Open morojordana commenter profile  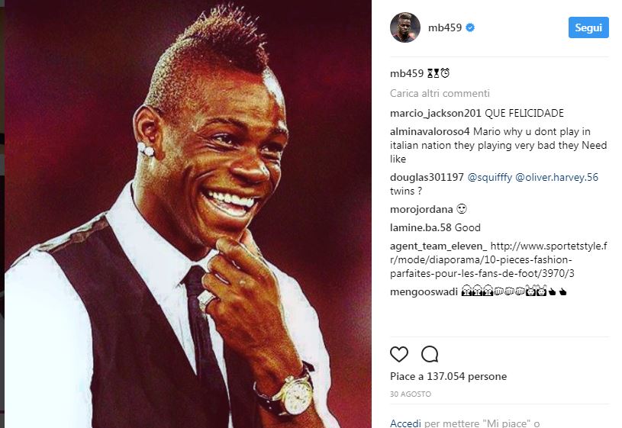pyautogui.click(x=421, y=209)
